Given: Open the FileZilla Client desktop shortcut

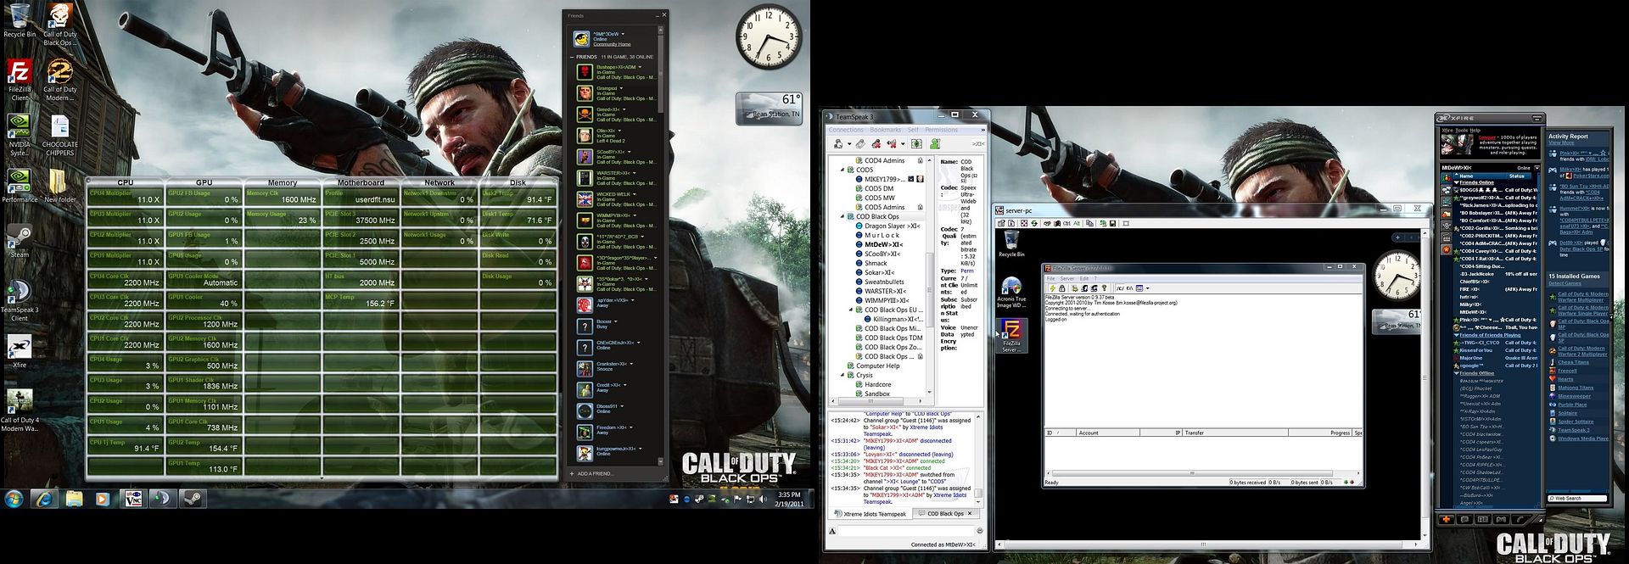Looking at the screenshot, I should pos(20,81).
